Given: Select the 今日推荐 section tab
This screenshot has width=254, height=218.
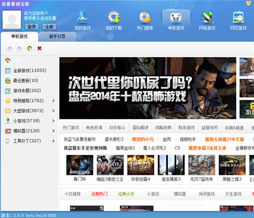Looking at the screenshot, I should coord(73,194).
